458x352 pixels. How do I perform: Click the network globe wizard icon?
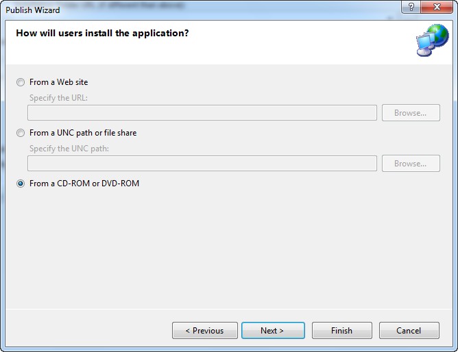click(433, 40)
